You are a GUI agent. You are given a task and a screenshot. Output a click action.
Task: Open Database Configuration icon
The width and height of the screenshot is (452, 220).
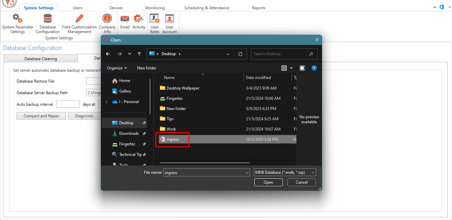[x=48, y=18]
